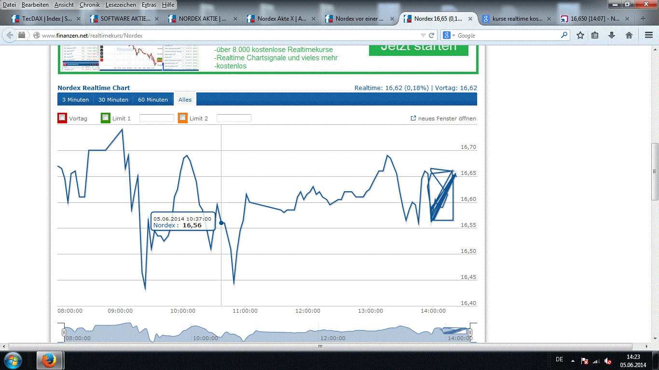This screenshot has width=659, height=370.
Task: Click the Limit 2 value input field
Action: (234, 118)
